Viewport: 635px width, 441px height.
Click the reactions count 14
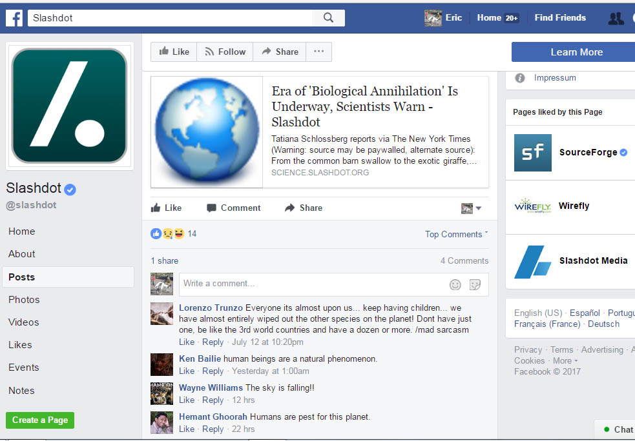192,234
